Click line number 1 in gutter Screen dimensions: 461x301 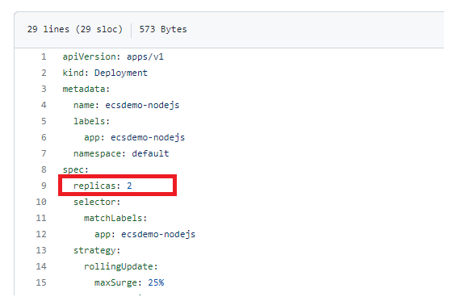44,56
